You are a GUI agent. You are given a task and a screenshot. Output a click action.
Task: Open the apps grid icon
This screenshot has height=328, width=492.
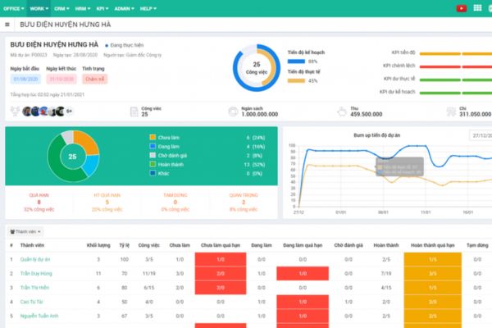(477, 8)
